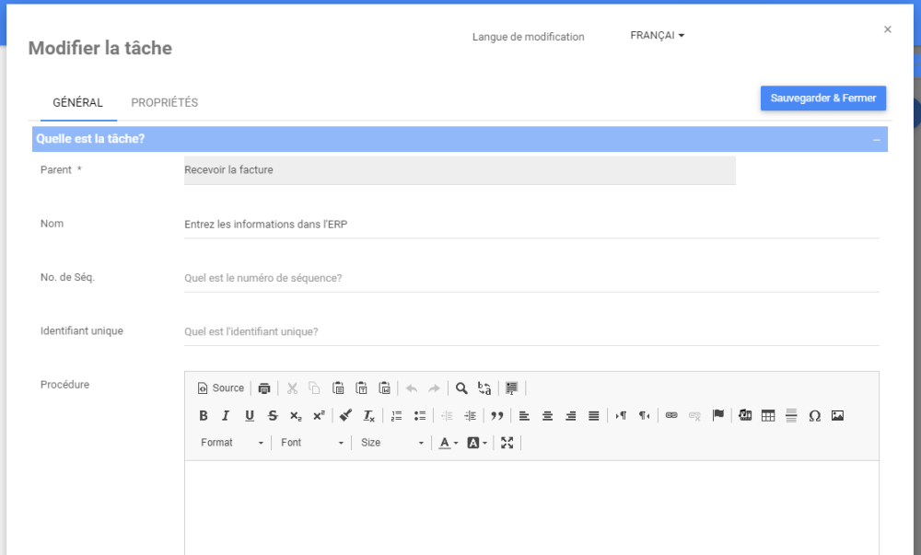
Task: Toggle Subscript formatting
Action: pos(296,415)
